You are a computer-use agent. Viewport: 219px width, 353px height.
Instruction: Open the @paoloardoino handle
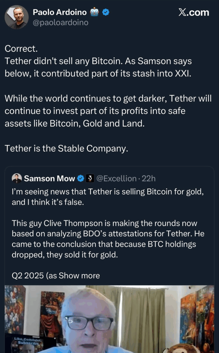[60, 23]
